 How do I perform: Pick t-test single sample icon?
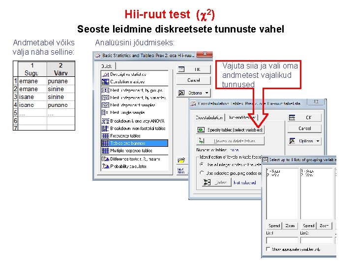105,112
